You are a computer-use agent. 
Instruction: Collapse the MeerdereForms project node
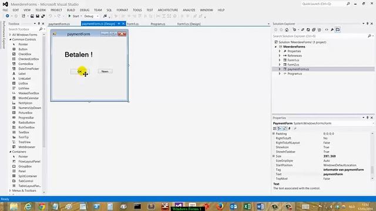click(x=276, y=47)
